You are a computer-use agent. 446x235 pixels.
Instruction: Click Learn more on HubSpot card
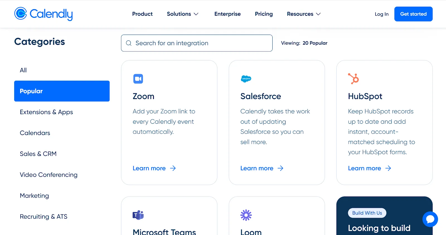tap(364, 168)
